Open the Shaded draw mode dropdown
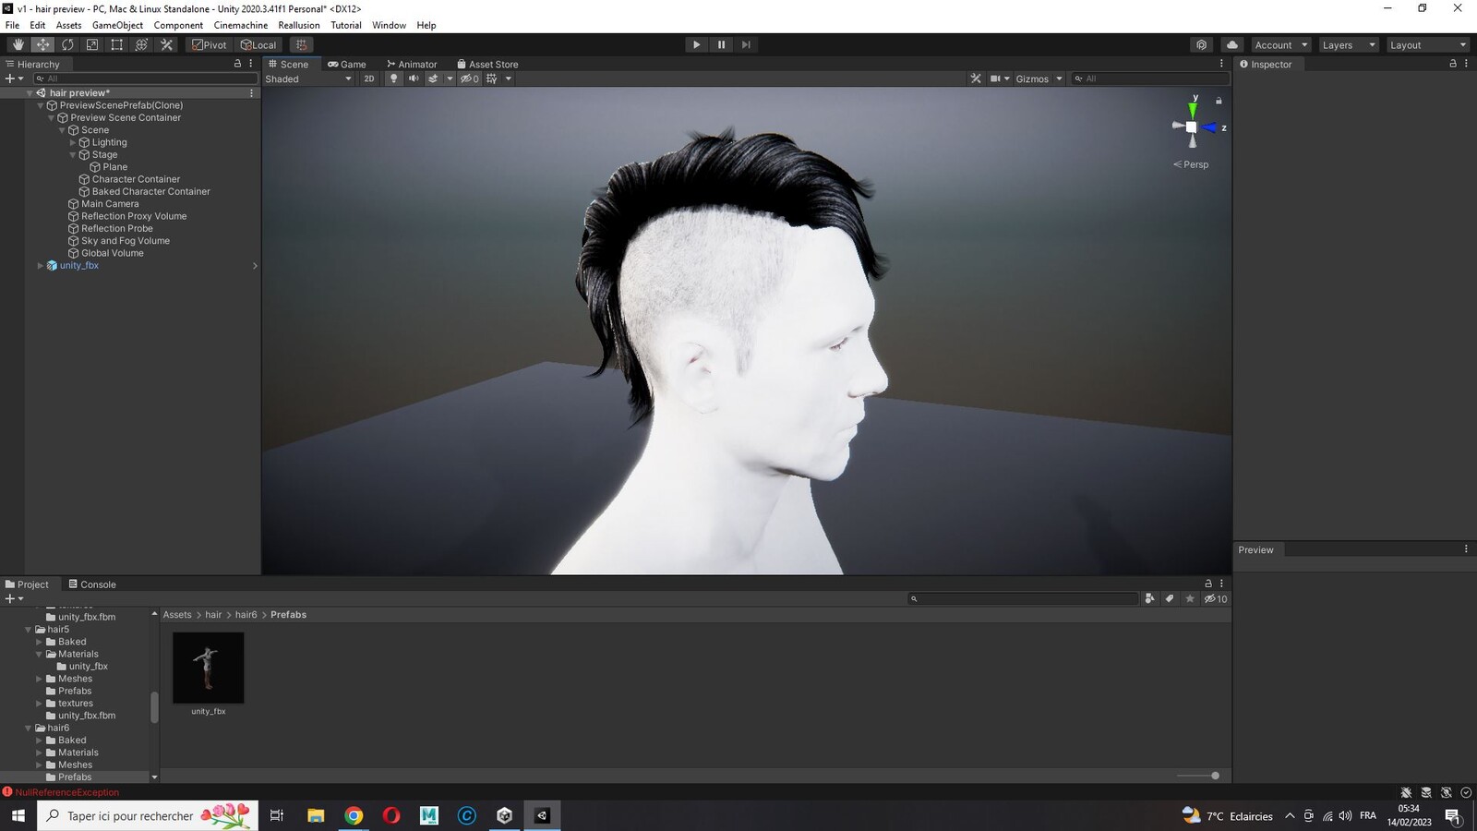1477x831 pixels. [x=308, y=78]
